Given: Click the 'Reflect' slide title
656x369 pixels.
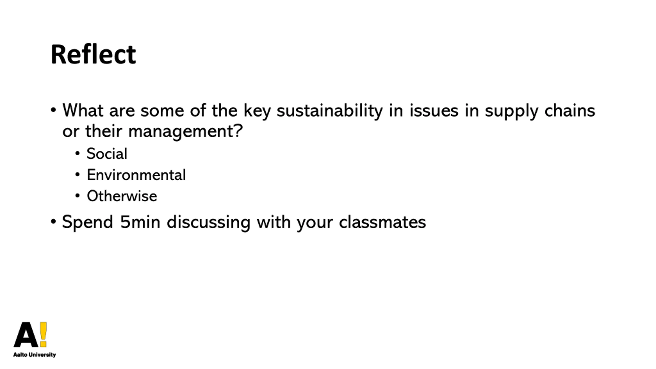Looking at the screenshot, I should pyautogui.click(x=93, y=54).
